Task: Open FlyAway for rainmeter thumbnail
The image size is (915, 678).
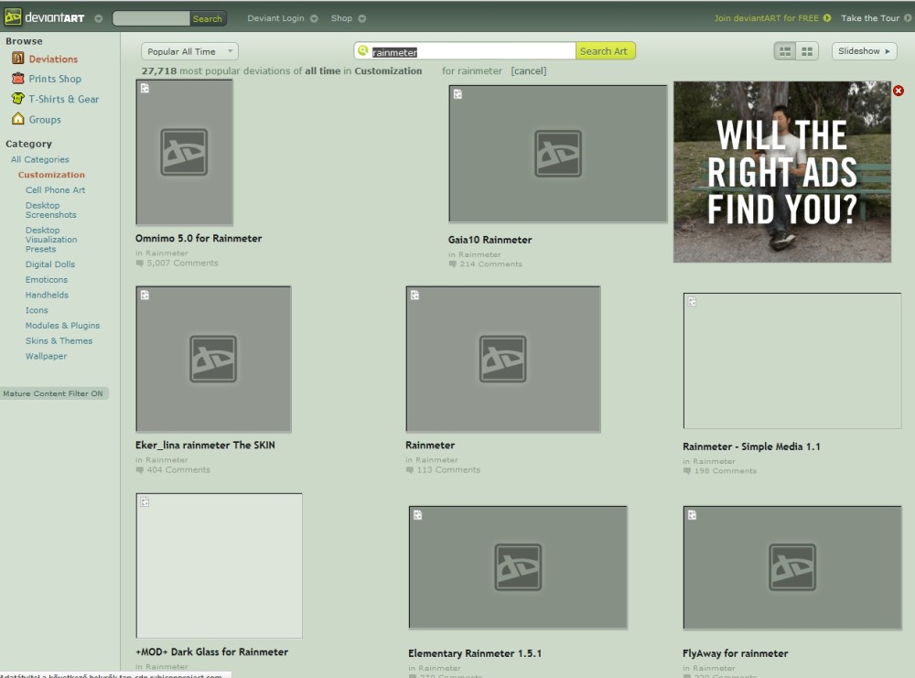Action: coord(792,567)
